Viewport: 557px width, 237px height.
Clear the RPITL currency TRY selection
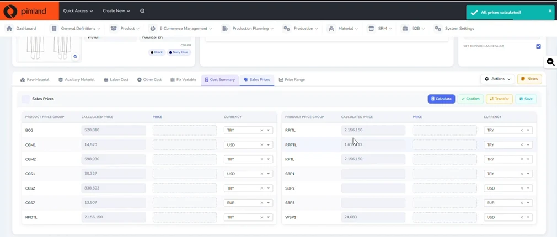(x=522, y=130)
